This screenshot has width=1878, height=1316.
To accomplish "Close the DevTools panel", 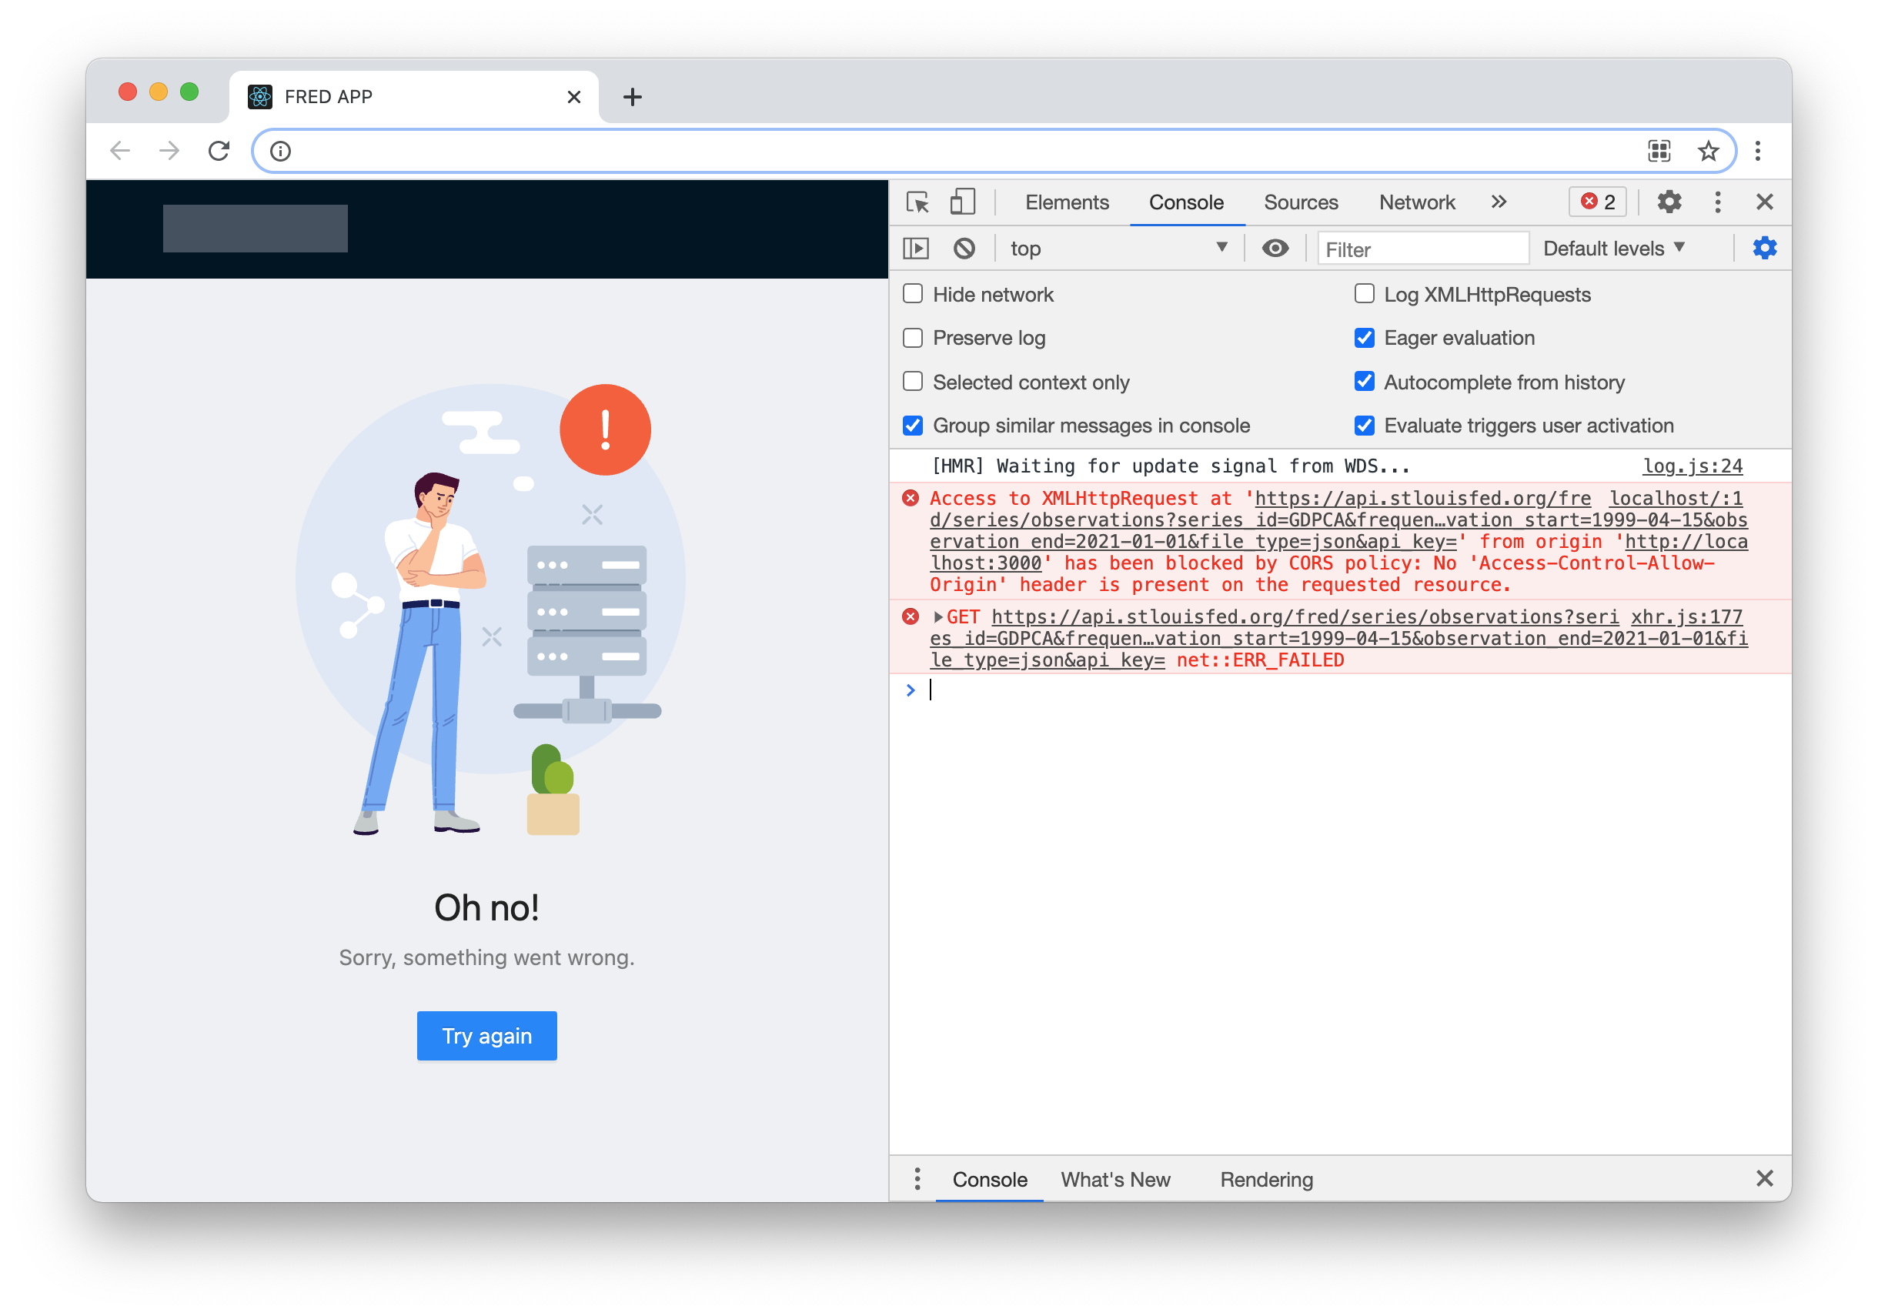I will point(1764,202).
